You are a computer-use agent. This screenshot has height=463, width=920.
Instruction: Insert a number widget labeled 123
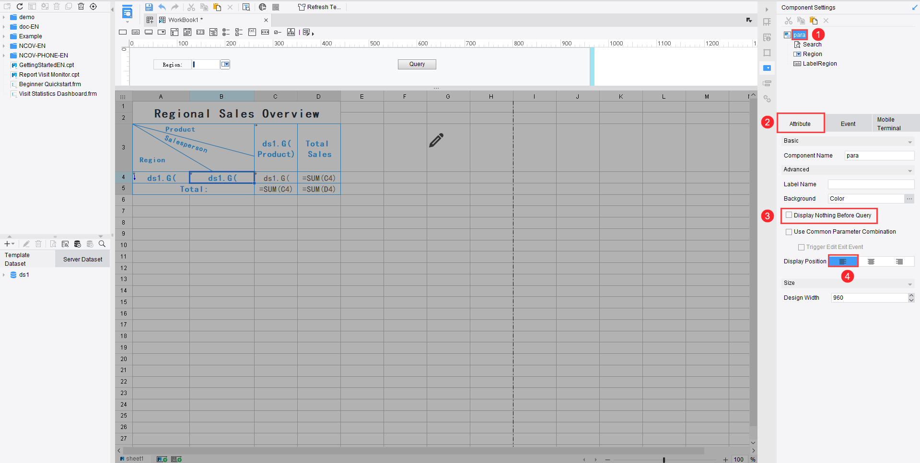tap(200, 32)
